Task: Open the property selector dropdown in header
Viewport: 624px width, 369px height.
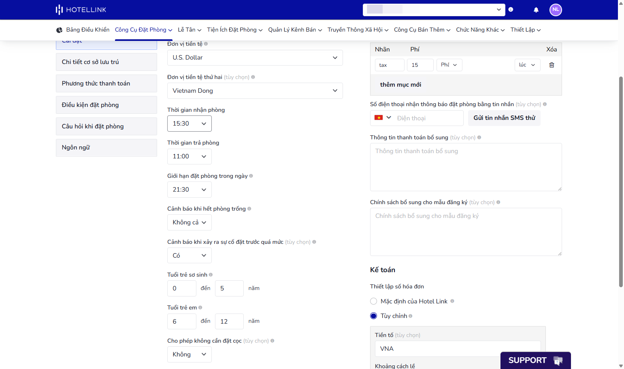Action: tap(434, 10)
